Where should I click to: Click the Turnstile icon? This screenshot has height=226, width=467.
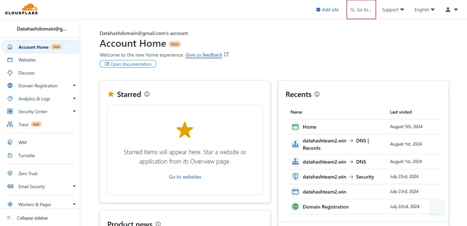[10, 156]
